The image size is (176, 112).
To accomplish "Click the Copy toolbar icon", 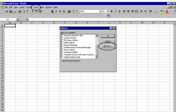I will point(36,11).
